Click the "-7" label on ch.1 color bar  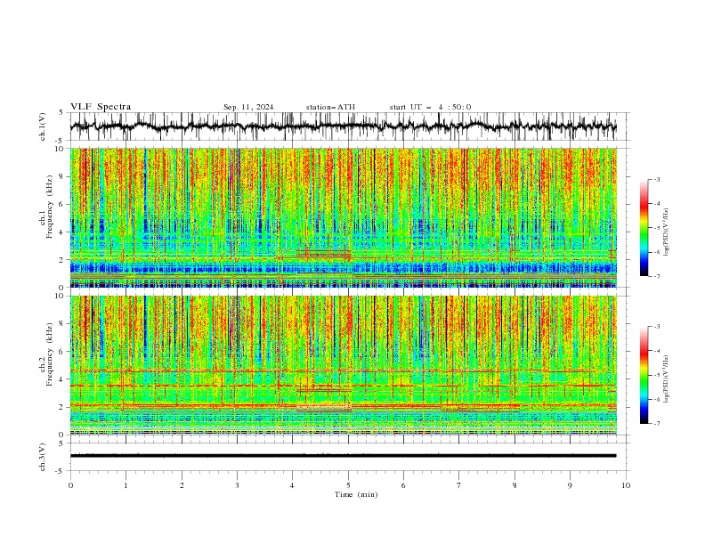tap(657, 276)
